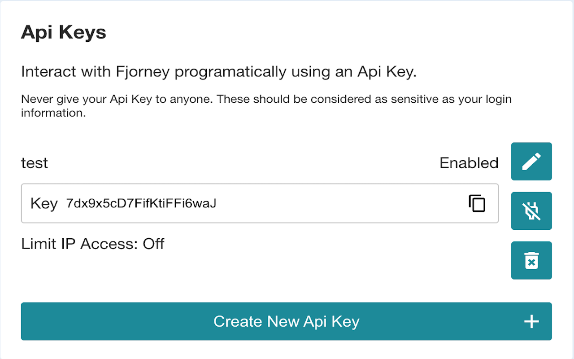Click the Off value for IP access
574x359 pixels.
[x=153, y=244]
